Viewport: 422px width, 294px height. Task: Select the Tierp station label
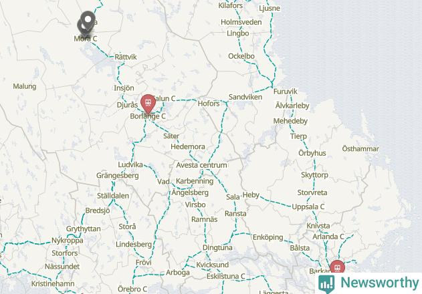point(298,136)
